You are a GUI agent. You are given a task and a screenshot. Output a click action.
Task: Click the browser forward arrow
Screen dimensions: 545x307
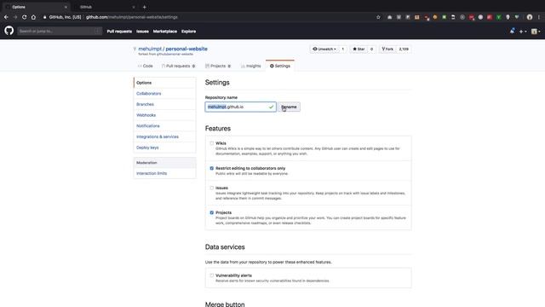pyautogui.click(x=15, y=17)
